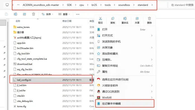This screenshot has height=110, width=195.
Task: Go to cpu folder in breadcrumb
Action: (82, 5)
